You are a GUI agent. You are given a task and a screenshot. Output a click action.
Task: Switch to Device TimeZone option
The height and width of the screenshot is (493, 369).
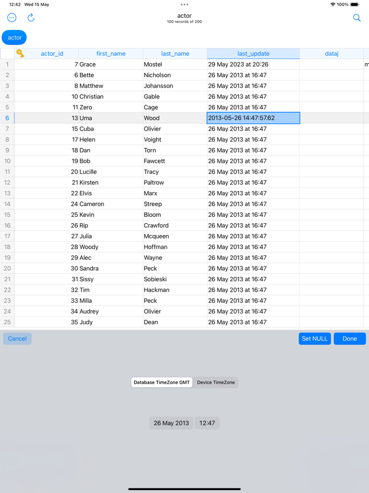[x=216, y=383]
